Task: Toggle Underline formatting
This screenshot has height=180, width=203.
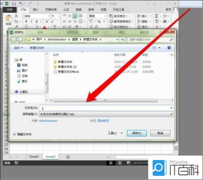Action: coord(37,21)
